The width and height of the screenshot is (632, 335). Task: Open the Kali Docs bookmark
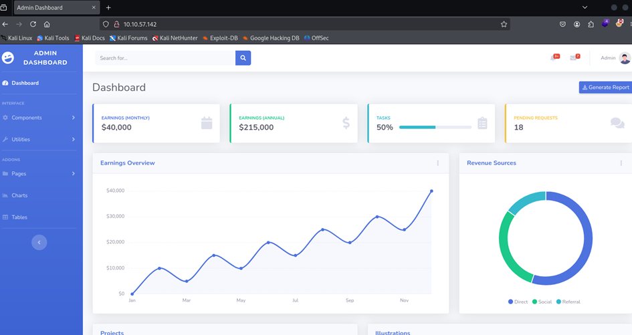coord(90,38)
